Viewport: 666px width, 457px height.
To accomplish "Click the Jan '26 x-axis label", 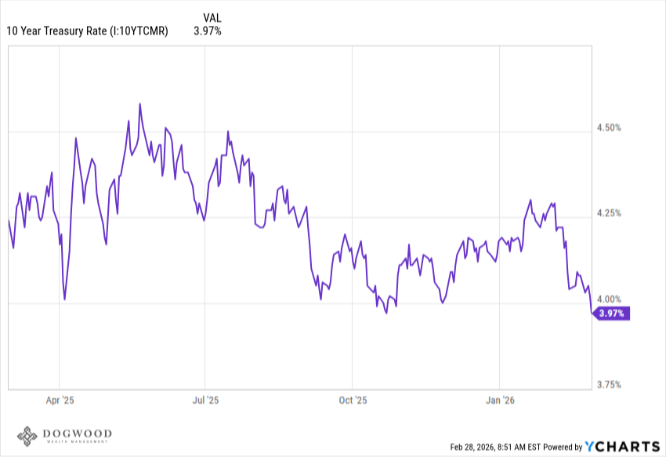I will pyautogui.click(x=501, y=400).
